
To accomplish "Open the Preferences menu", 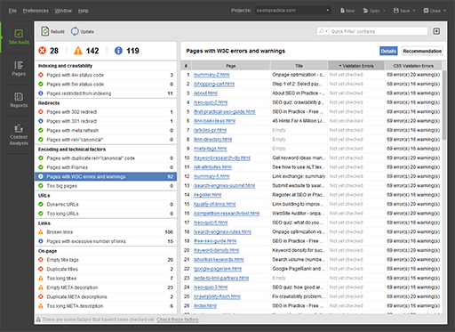I will point(36,11).
